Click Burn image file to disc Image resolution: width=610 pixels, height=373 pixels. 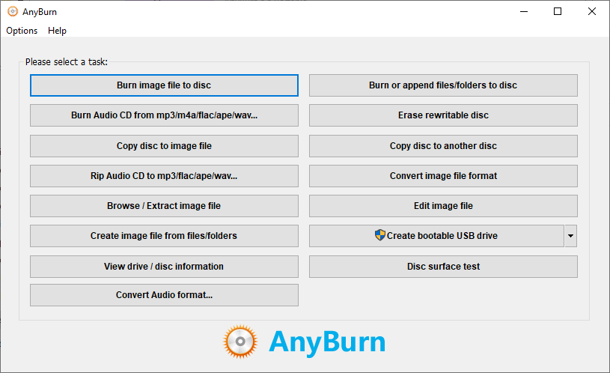[164, 85]
